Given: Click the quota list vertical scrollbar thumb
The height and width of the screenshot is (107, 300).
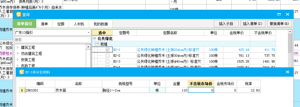Looking at the screenshot, I should 290,43.
